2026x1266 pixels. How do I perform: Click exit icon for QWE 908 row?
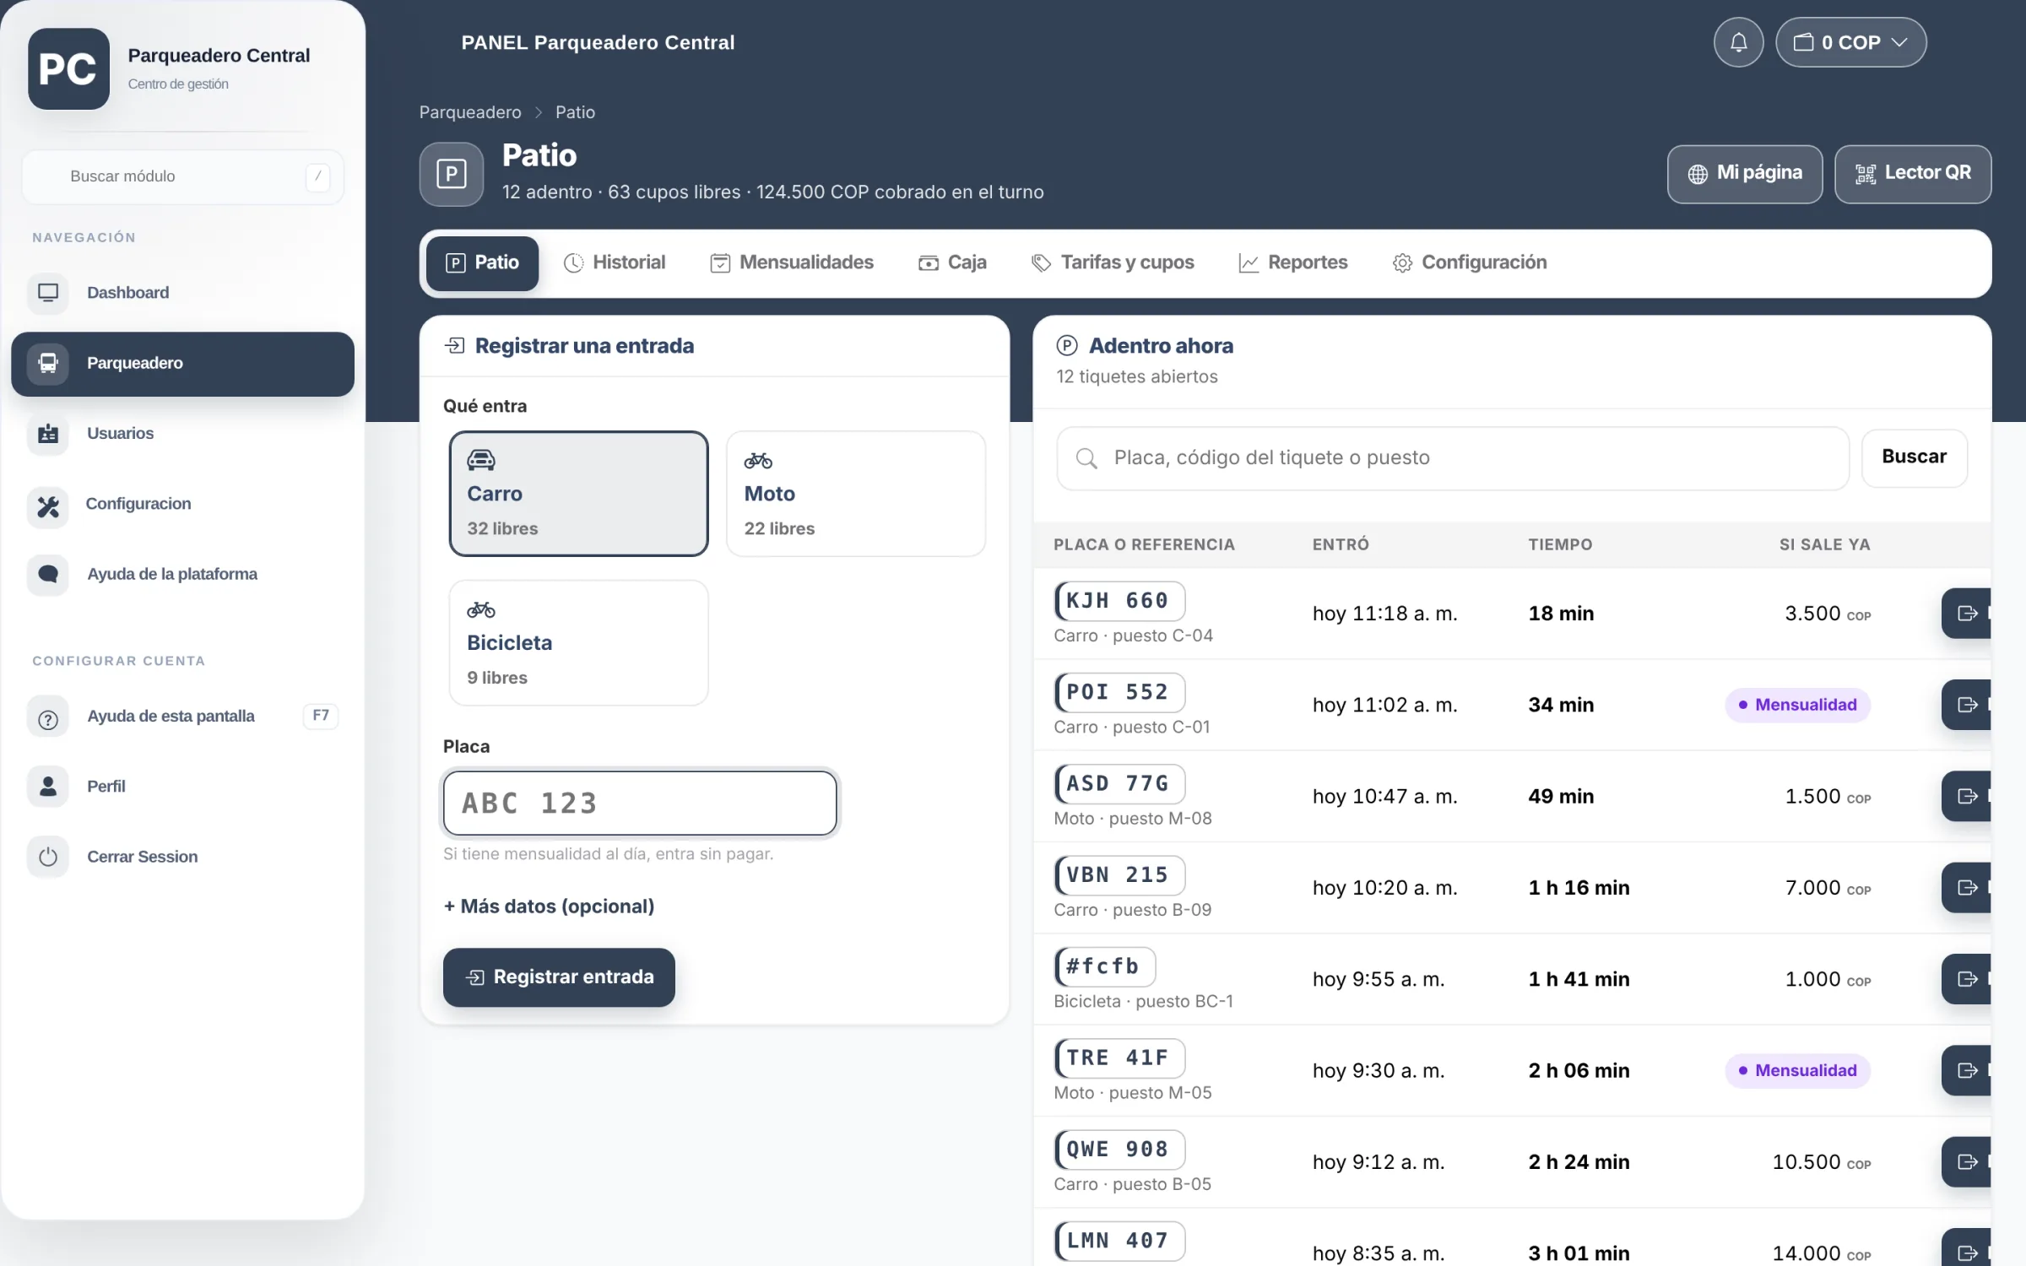[x=1967, y=1162]
